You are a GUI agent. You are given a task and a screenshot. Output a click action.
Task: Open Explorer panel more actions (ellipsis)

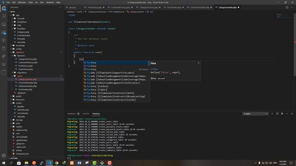pyautogui.click(x=60, y=7)
